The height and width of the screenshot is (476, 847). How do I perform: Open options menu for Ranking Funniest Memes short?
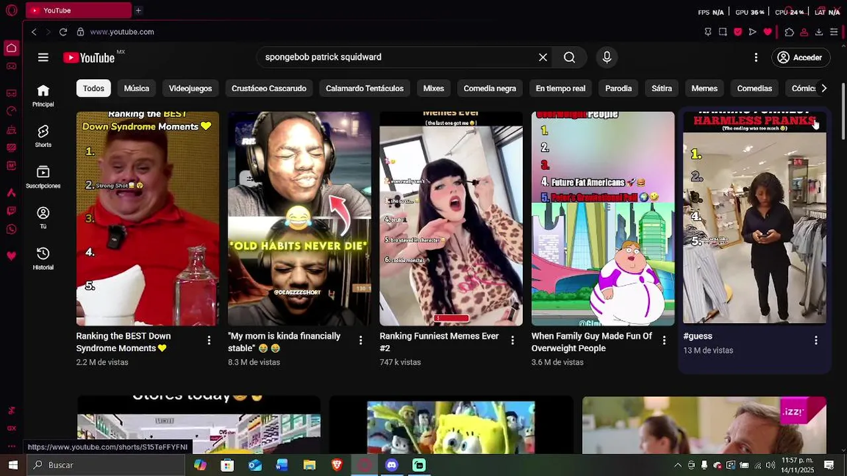click(512, 340)
